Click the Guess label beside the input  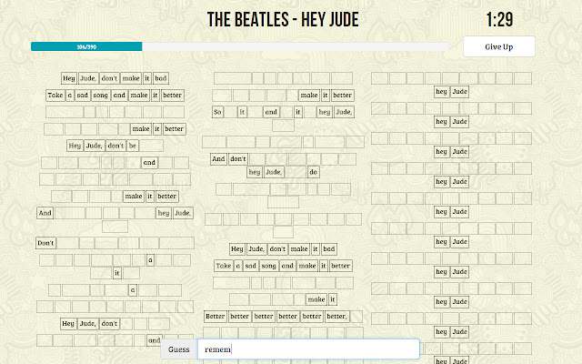pyautogui.click(x=179, y=349)
